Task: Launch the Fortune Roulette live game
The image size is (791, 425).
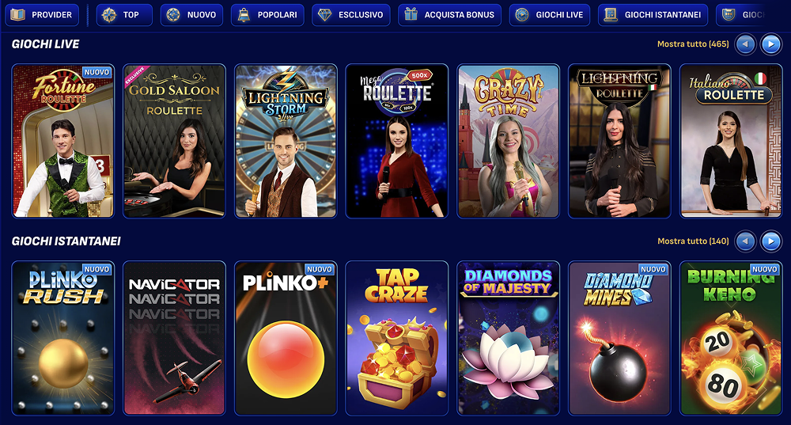Action: 63,141
